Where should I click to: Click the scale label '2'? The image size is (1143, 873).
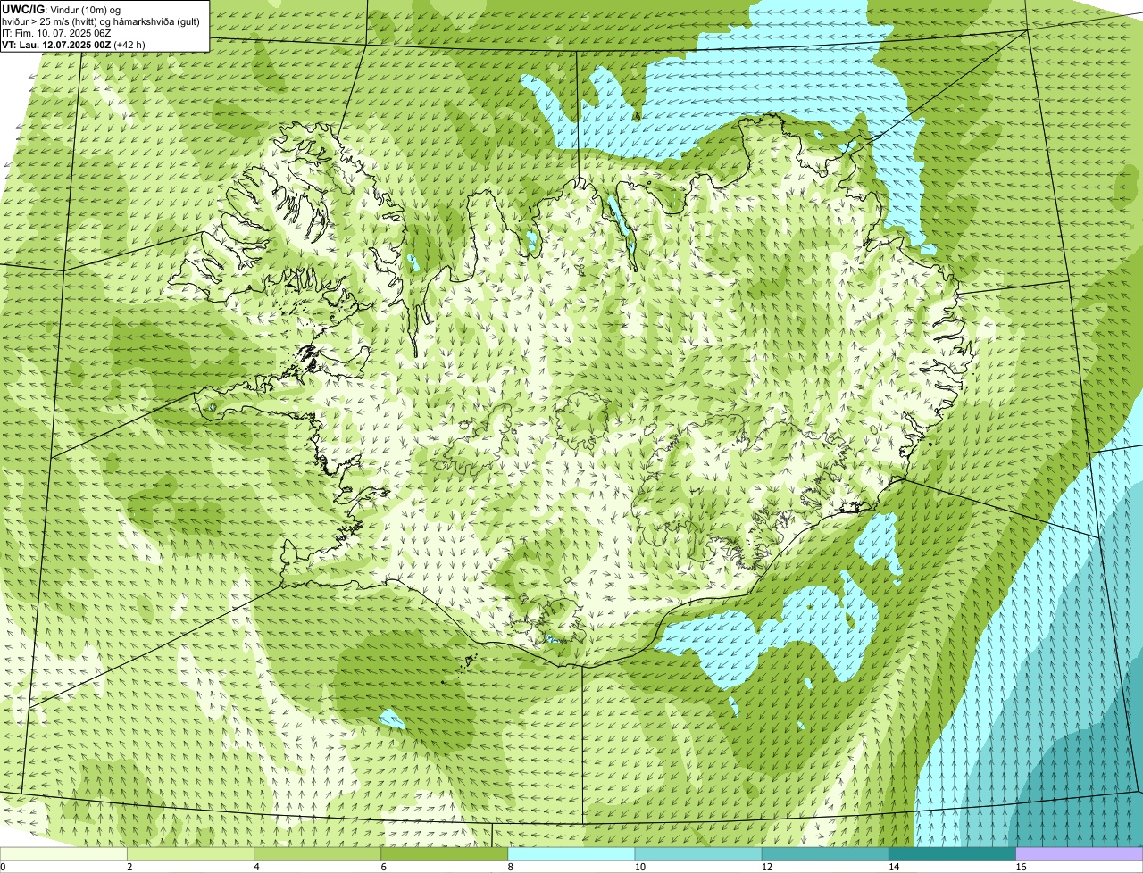(129, 867)
